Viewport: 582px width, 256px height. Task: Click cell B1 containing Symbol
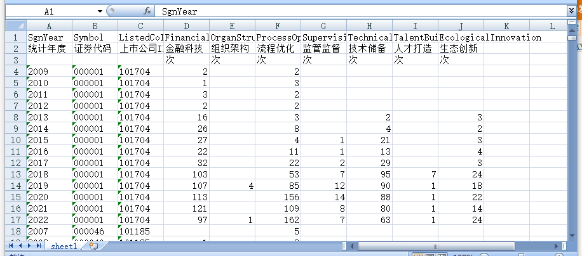95,37
